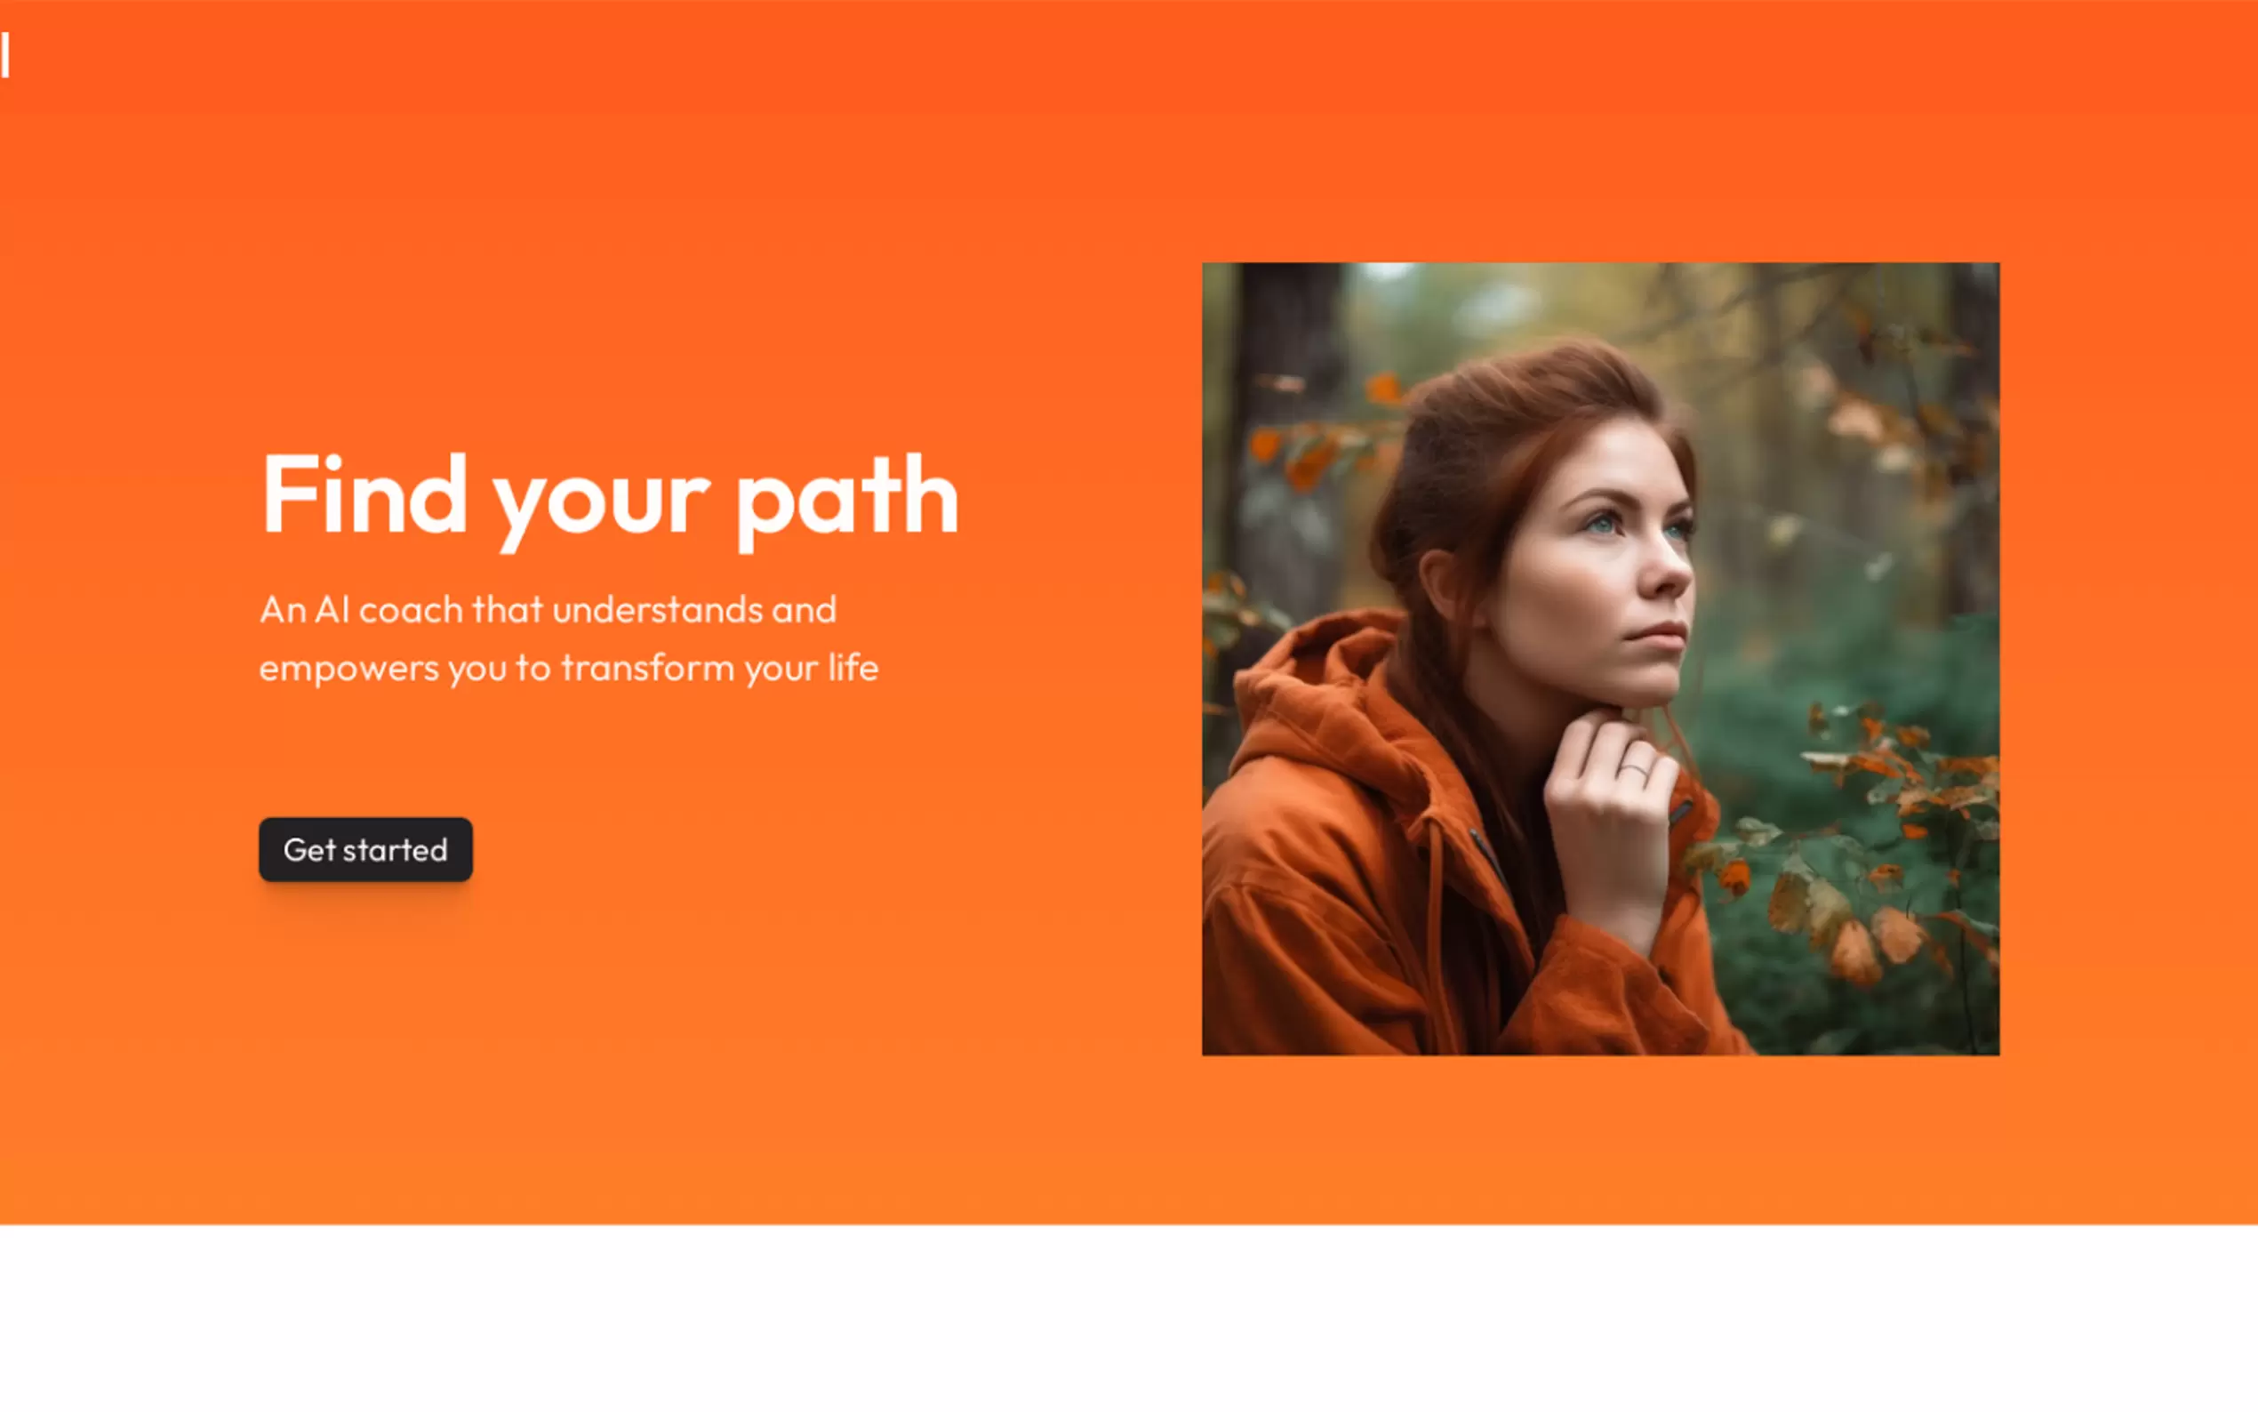
Task: Click the word 'AI' in the subtitle
Action: click(332, 610)
